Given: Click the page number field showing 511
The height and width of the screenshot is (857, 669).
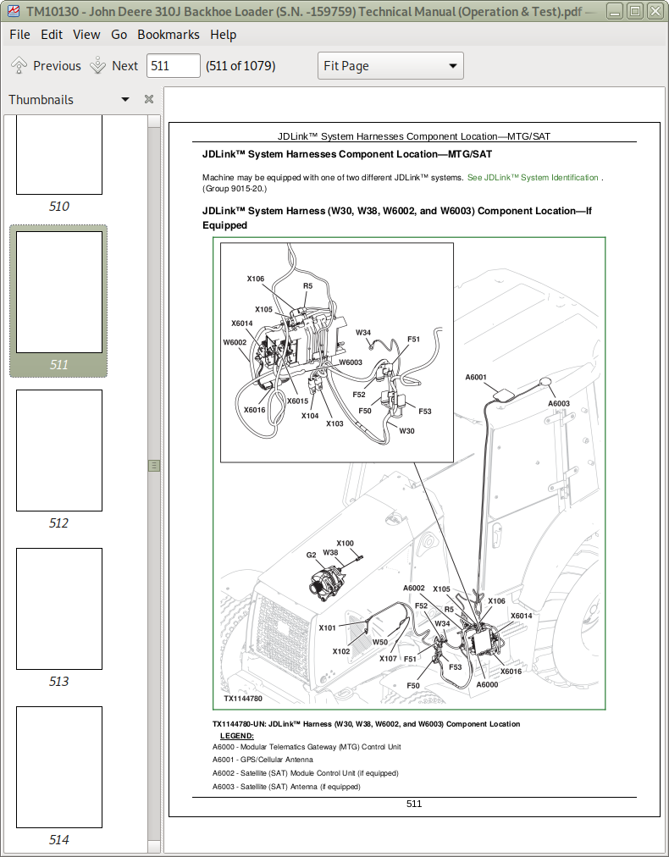Looking at the screenshot, I should point(174,65).
